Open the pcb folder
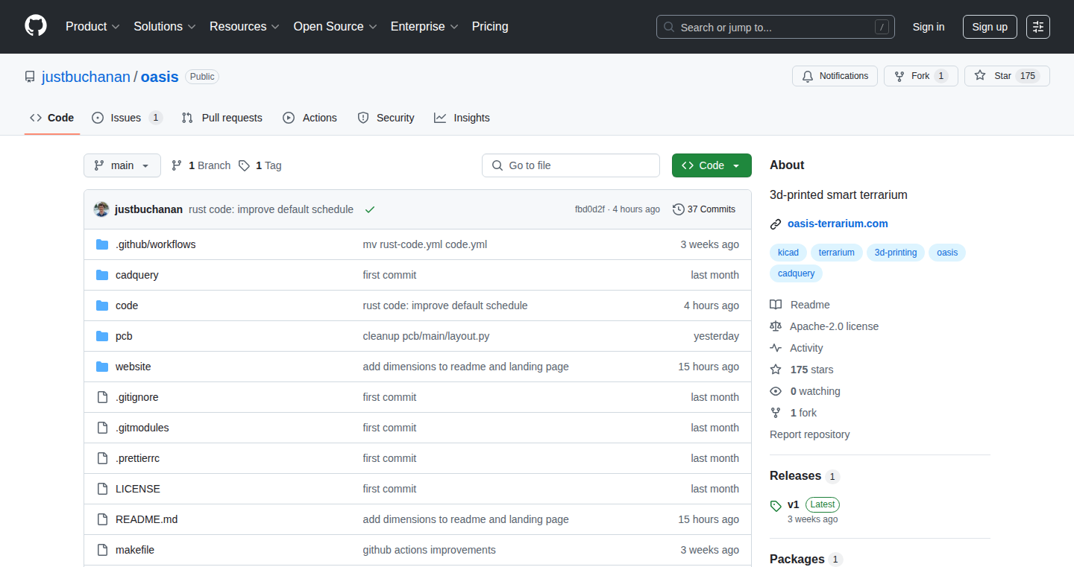Image resolution: width=1074 pixels, height=567 pixels. (124, 336)
